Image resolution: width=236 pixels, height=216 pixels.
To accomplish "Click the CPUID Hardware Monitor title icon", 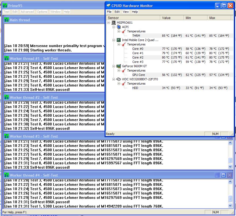I will pyautogui.click(x=108, y=6).
